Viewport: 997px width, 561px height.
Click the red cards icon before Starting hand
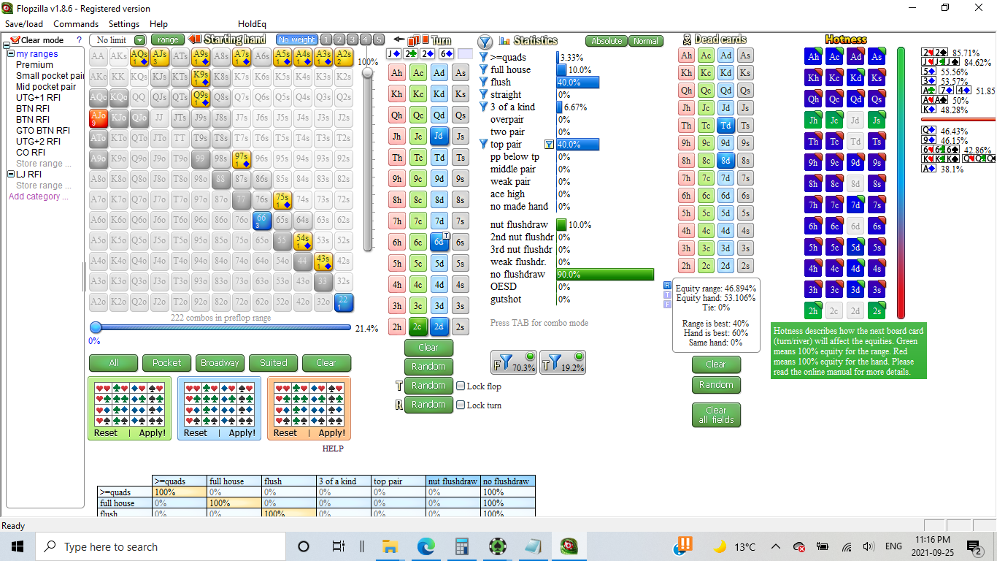coord(195,39)
